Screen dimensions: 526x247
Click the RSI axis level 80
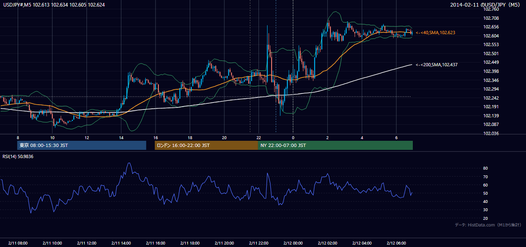click(486, 168)
